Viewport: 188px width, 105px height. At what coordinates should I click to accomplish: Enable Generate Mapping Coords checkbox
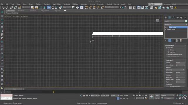pos(167,54)
